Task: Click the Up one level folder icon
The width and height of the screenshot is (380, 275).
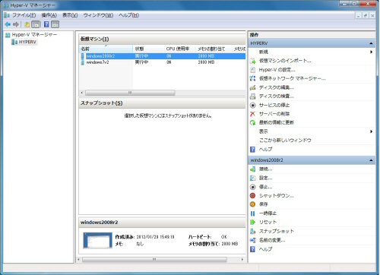Action: click(27, 24)
